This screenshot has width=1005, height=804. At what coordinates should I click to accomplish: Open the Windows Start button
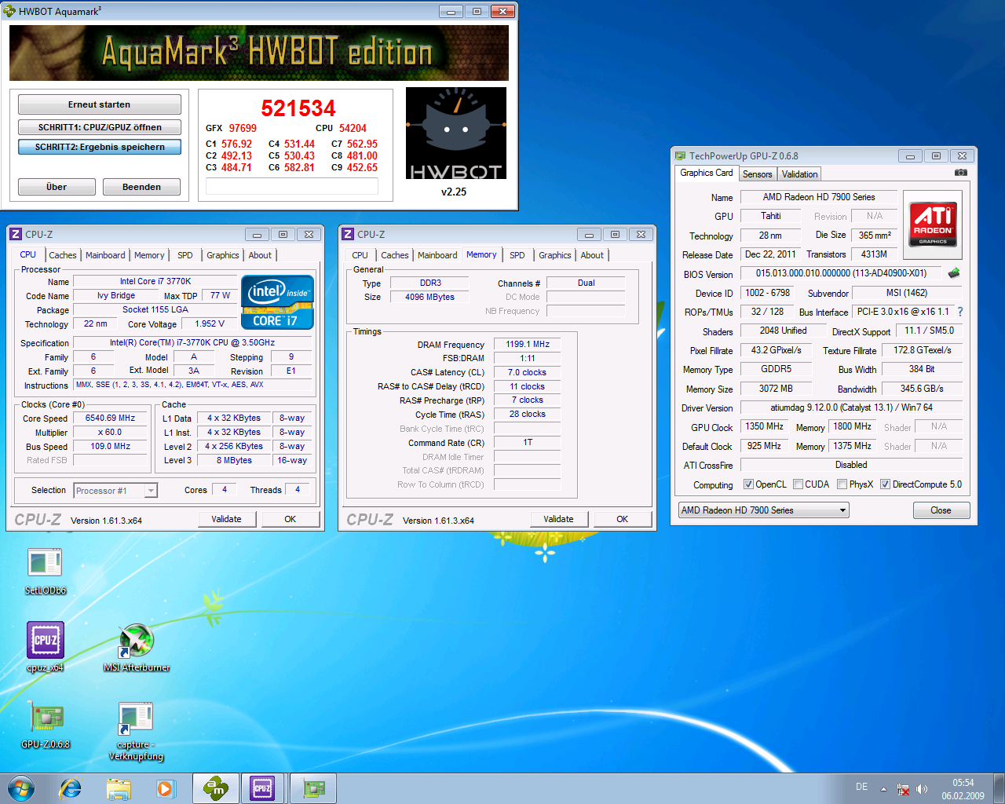click(21, 788)
